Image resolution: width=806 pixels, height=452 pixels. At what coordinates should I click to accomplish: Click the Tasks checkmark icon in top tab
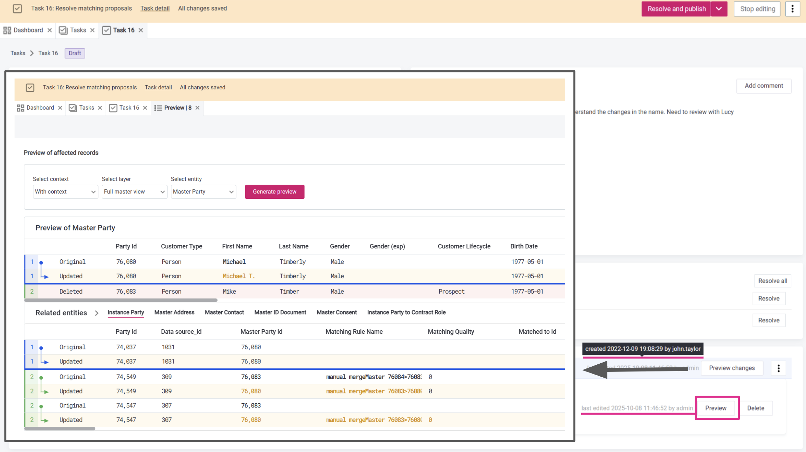(x=63, y=30)
